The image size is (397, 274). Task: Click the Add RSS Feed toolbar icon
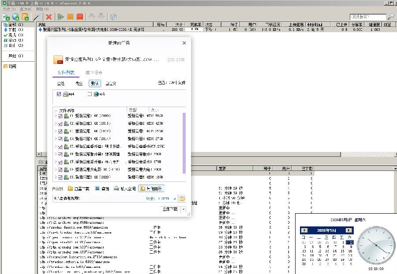click(x=25, y=17)
